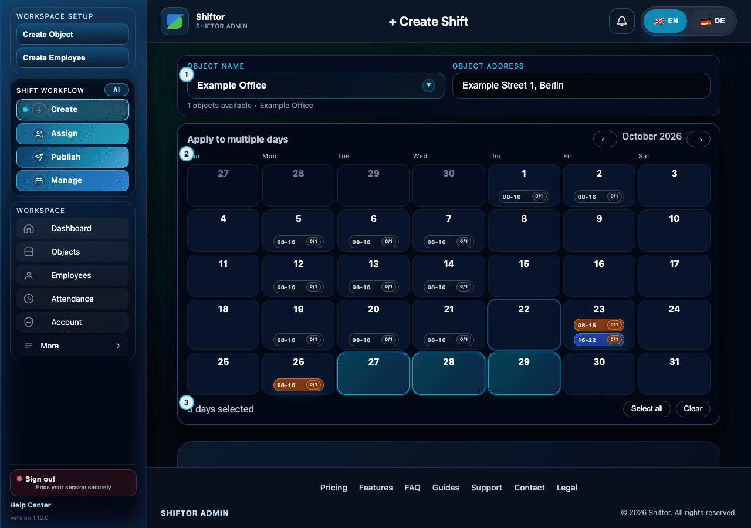The height and width of the screenshot is (528, 751).
Task: Deselect October 28 in calendar
Action: point(449,374)
